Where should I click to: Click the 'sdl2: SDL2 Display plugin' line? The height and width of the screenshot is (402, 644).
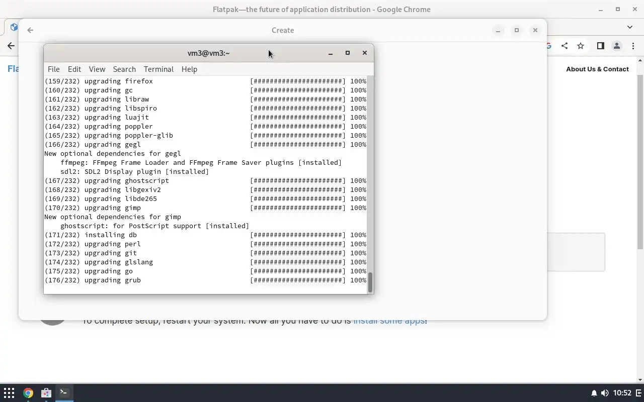(x=135, y=172)
